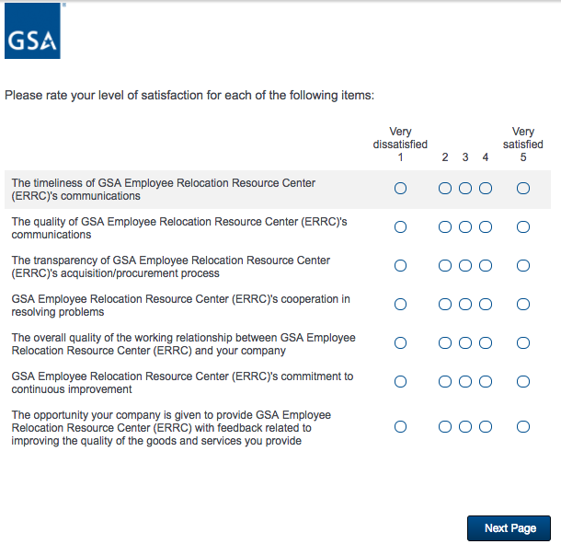Rate commitment to continuous improvement as 2

click(445, 382)
